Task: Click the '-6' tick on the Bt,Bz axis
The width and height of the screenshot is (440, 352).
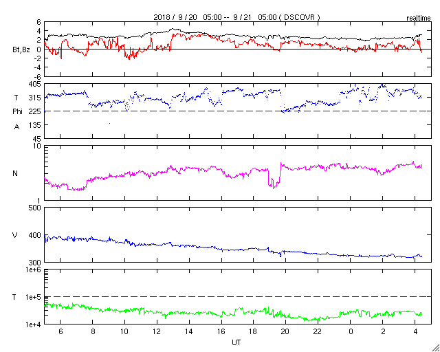Action: point(38,76)
